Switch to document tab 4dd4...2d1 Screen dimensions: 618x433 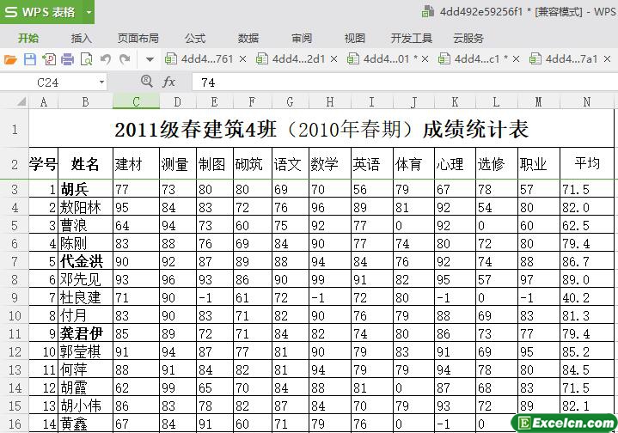[x=291, y=59]
